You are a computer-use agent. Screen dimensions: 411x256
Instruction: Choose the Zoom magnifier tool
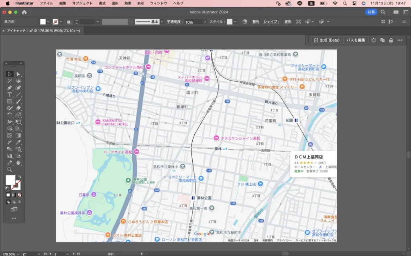10,170
